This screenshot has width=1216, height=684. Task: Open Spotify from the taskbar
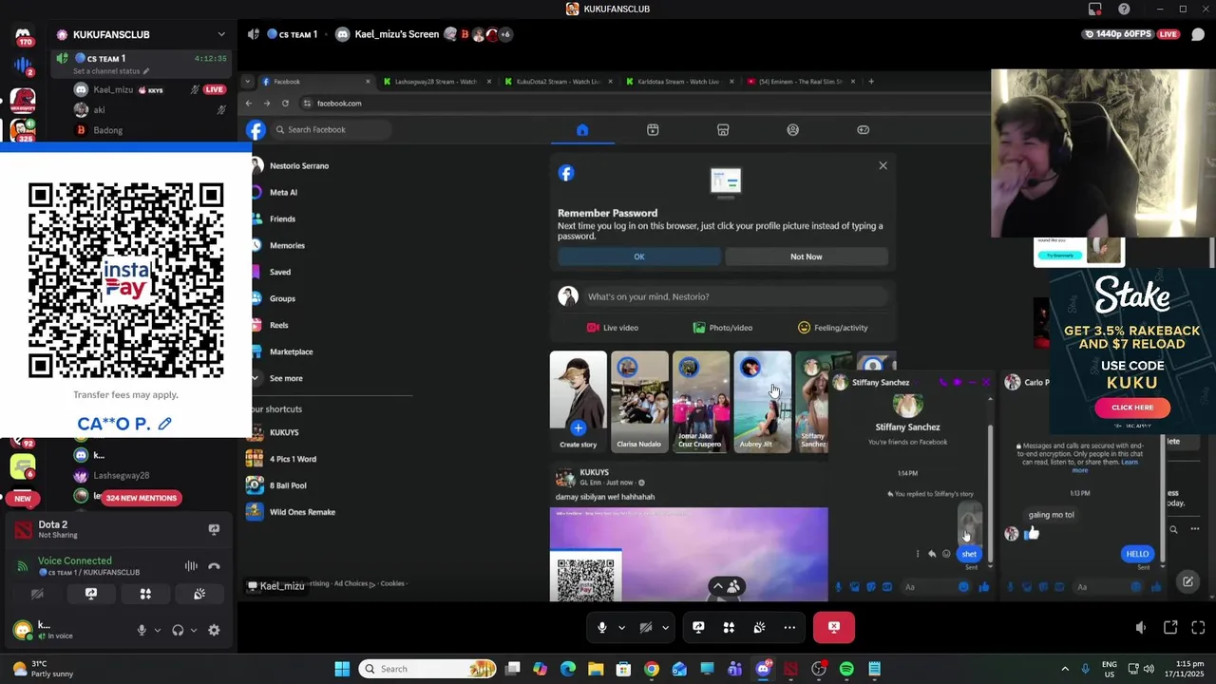click(x=846, y=669)
